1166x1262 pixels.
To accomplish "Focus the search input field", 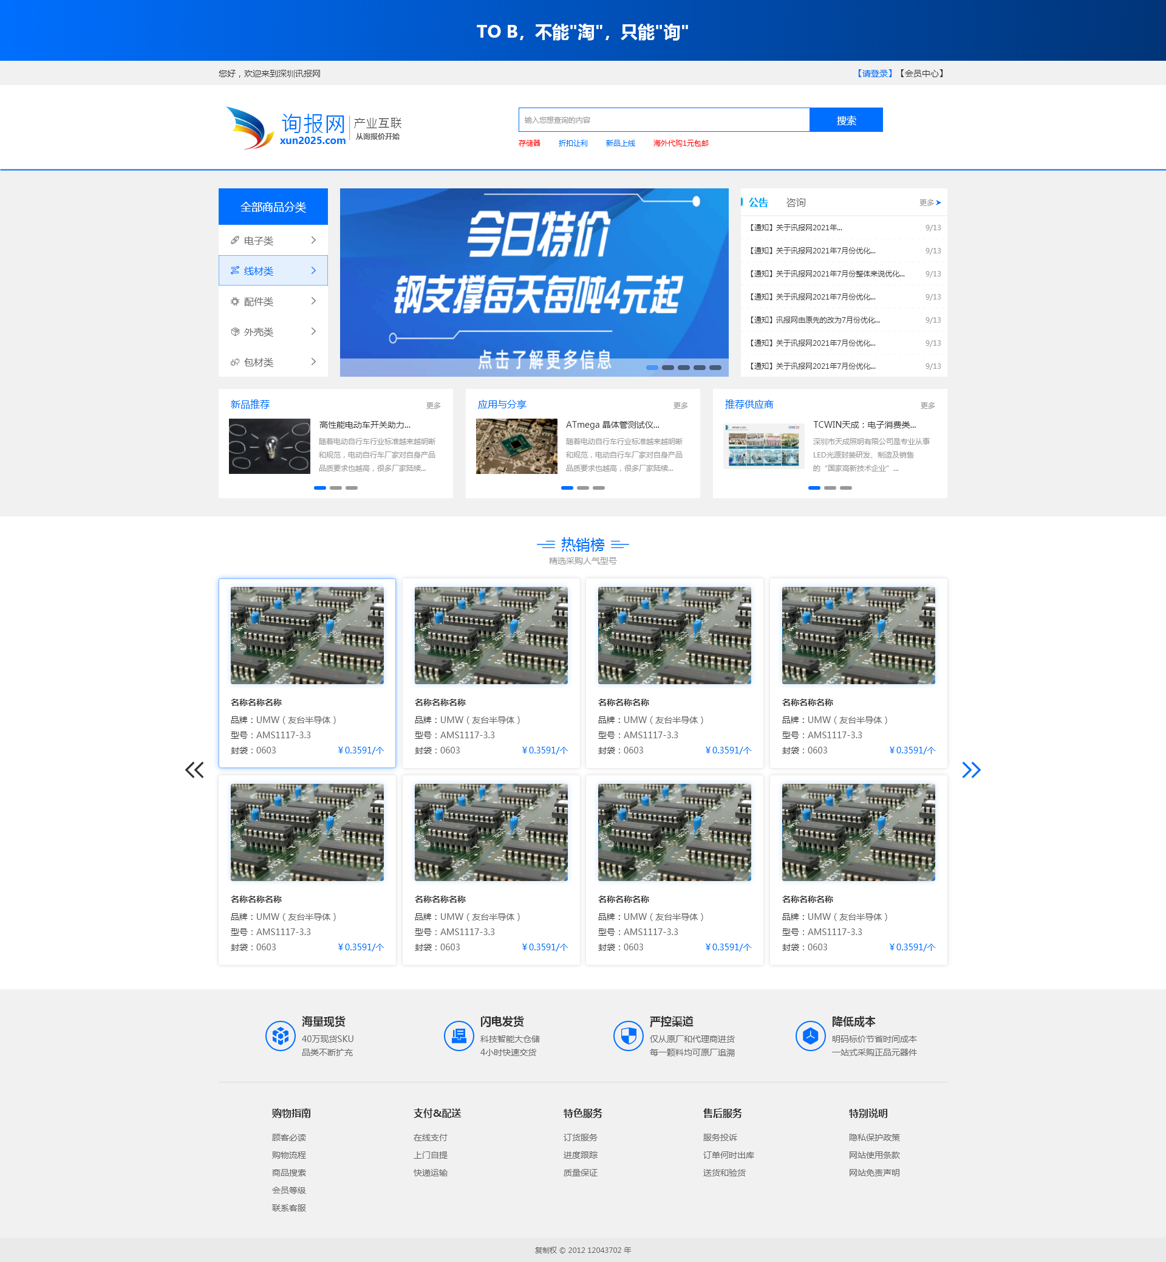I will [x=663, y=120].
